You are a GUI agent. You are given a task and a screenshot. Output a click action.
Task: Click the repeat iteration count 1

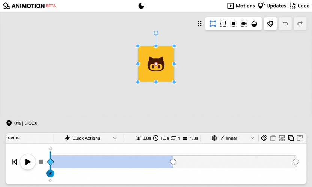pyautogui.click(x=176, y=138)
